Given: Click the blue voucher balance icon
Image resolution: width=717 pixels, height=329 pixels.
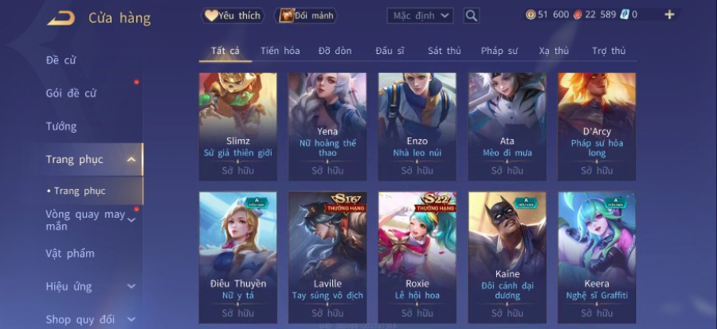Looking at the screenshot, I should (x=625, y=14).
